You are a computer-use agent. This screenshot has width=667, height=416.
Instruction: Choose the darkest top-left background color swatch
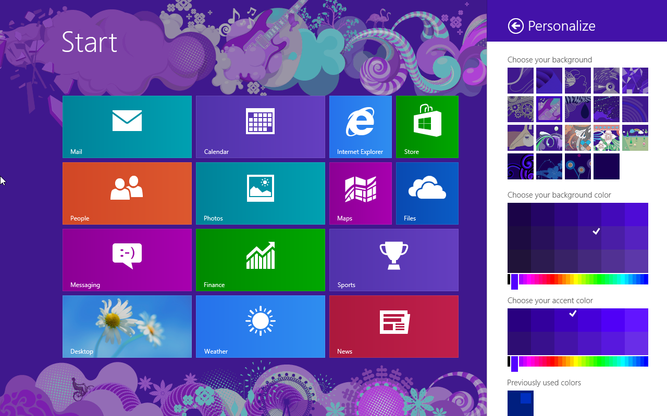pos(519,214)
